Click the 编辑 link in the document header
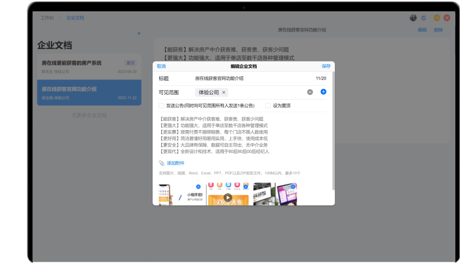The width and height of the screenshot is (472, 265). 422,30
